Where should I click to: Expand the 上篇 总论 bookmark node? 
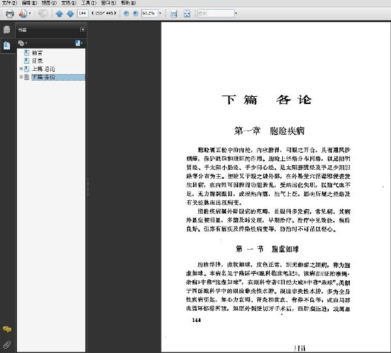[22, 69]
